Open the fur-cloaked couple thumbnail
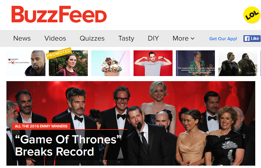The height and width of the screenshot is (168, 261). pos(238,63)
